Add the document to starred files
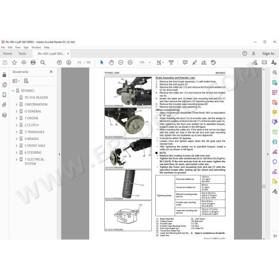 (x=14, y=63)
